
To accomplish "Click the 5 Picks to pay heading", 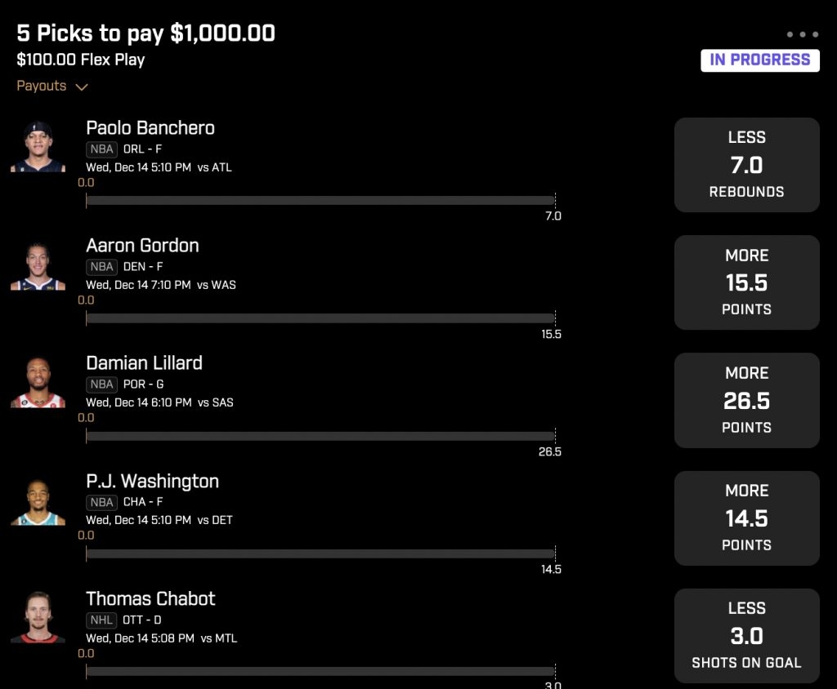I will [x=145, y=33].
